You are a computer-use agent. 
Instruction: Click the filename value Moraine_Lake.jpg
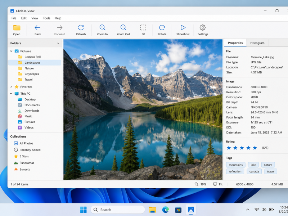click(262, 57)
